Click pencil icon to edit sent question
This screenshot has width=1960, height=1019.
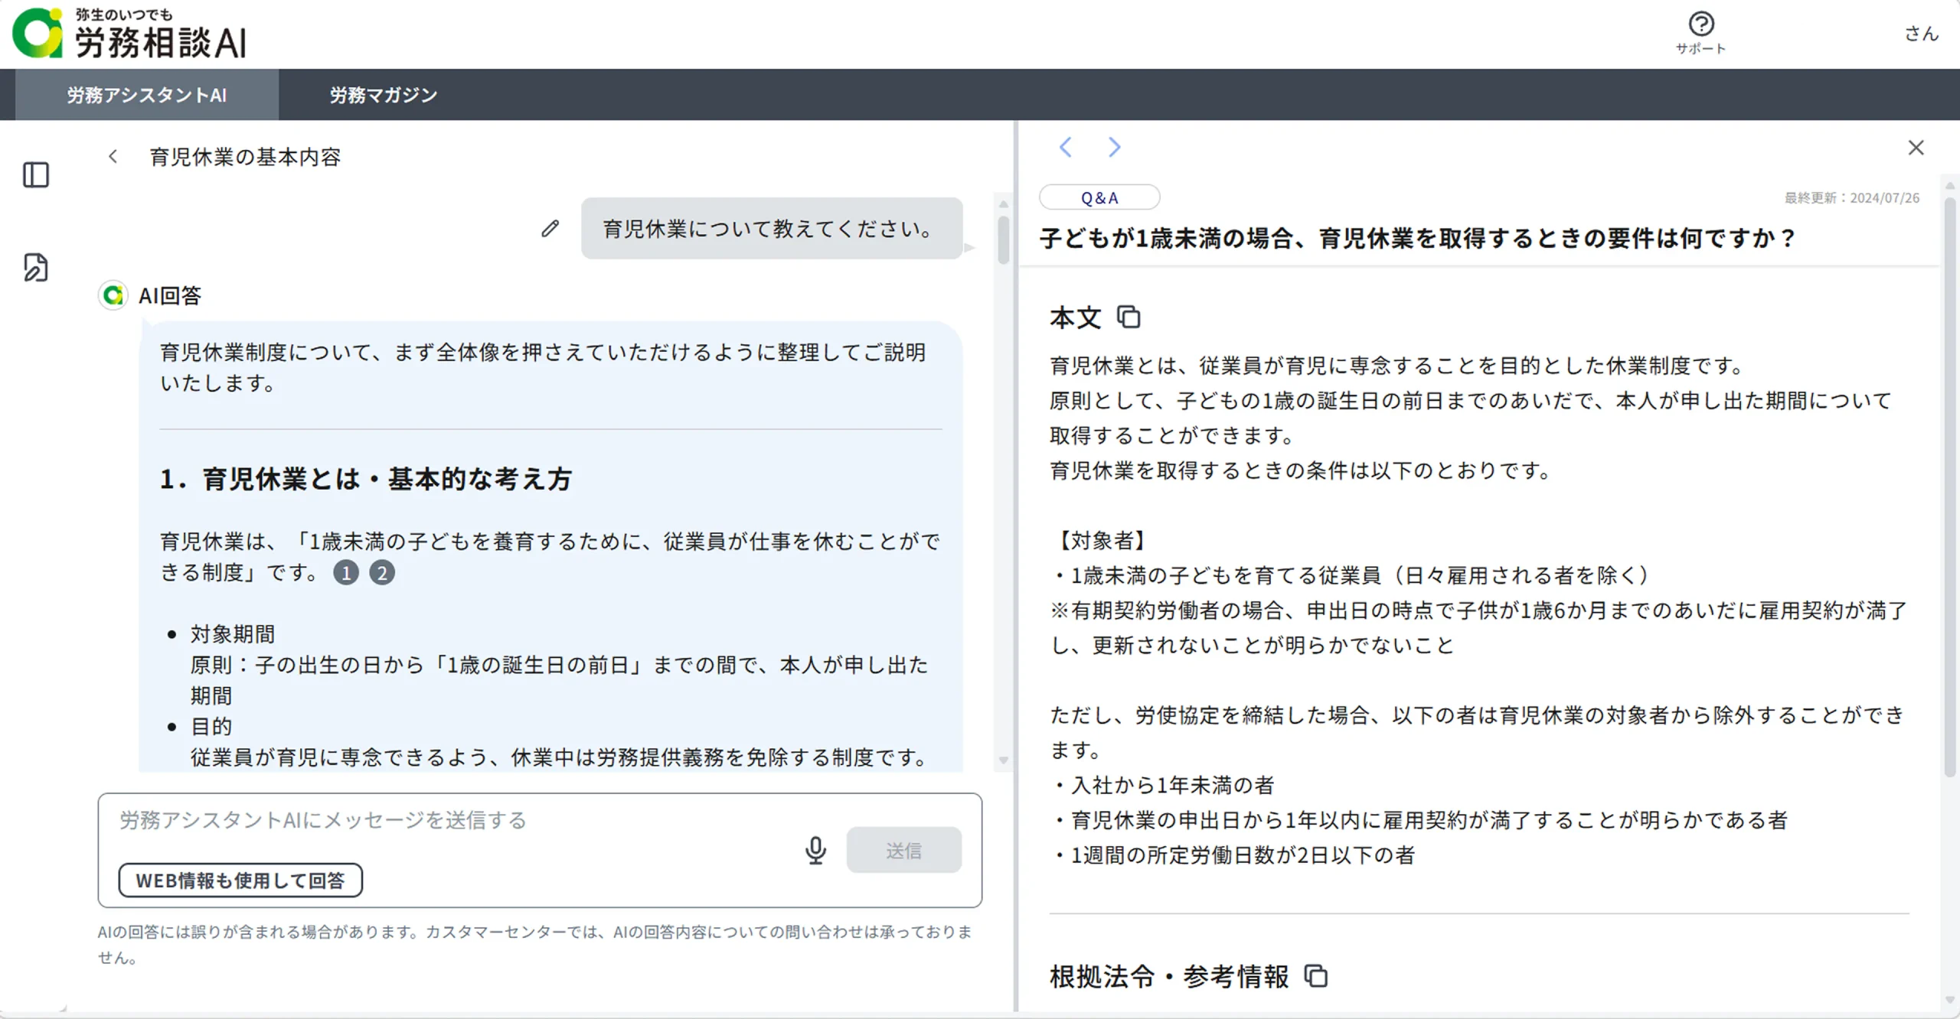(550, 229)
